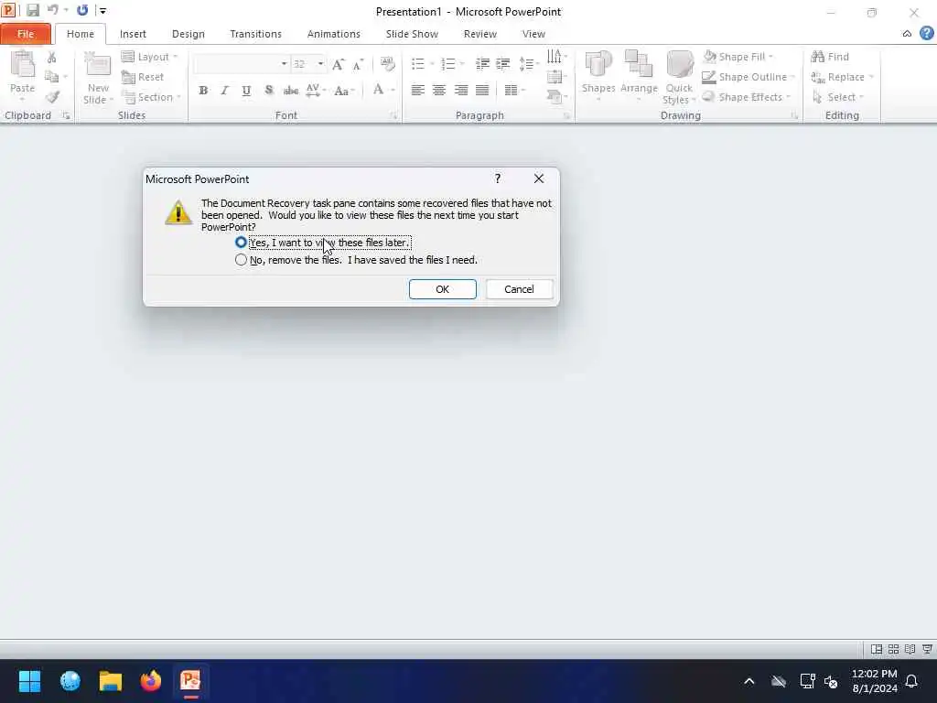Screen dimensions: 937x703
Task: Click the Text Direction icon
Action: click(555, 57)
